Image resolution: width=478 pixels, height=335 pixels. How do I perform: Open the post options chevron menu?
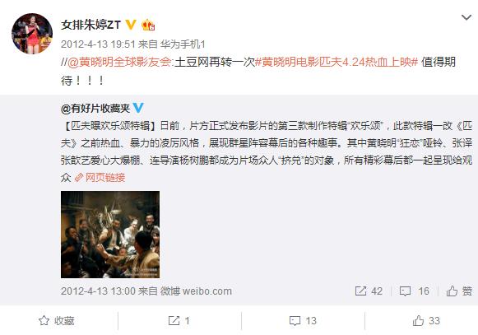[466, 17]
